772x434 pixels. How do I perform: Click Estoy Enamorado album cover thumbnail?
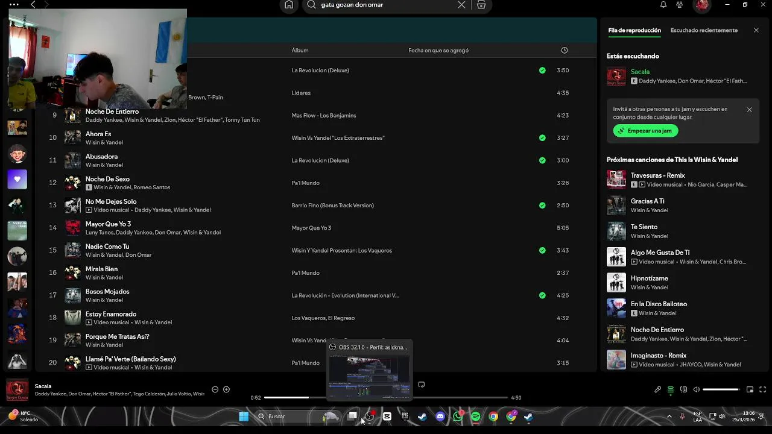point(72,318)
